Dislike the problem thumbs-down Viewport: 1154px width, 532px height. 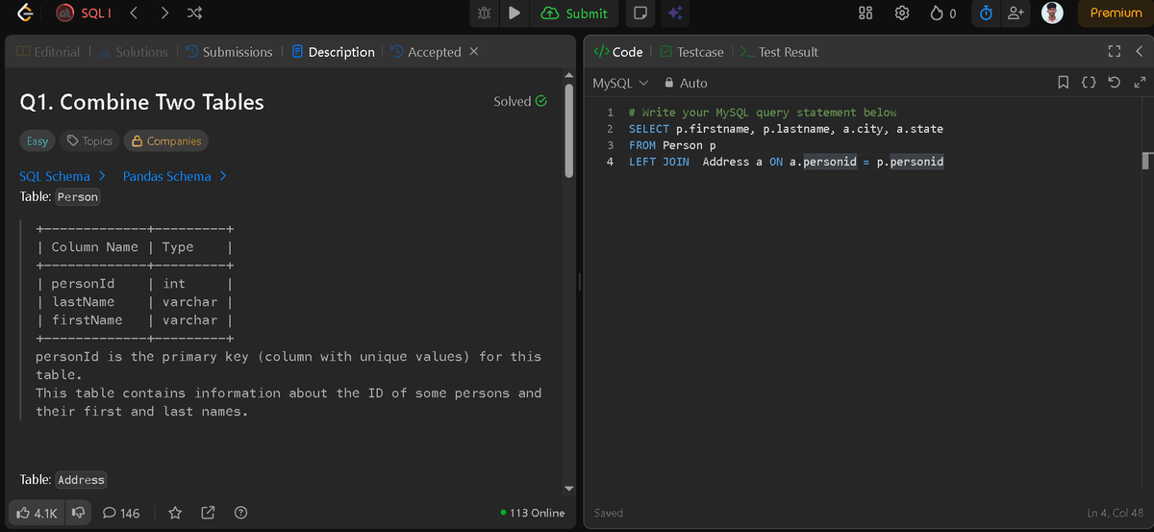79,513
